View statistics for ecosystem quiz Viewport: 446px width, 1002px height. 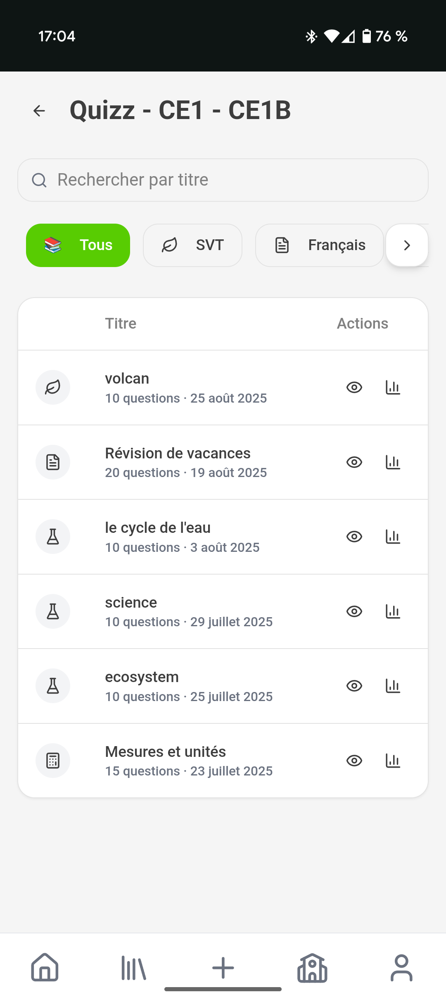pyautogui.click(x=393, y=686)
